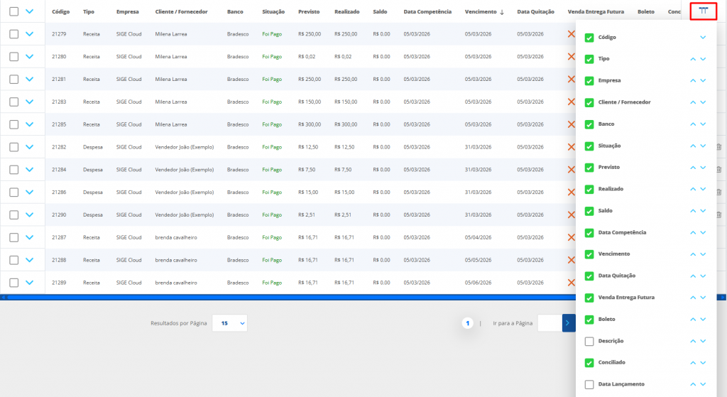Click the column settings icon in table header
The height and width of the screenshot is (397, 727).
point(703,11)
